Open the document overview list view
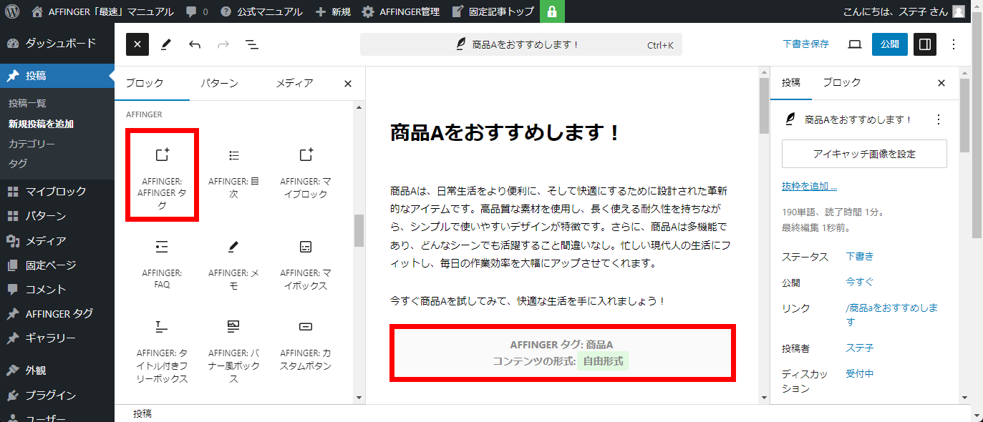This screenshot has width=983, height=422. tap(252, 44)
